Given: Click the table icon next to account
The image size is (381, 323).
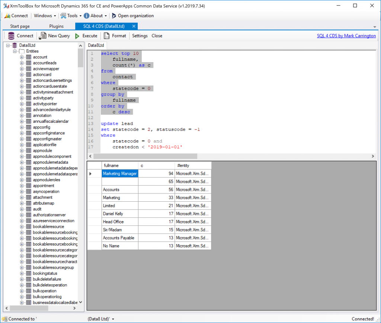Looking at the screenshot, I should [x=28, y=57].
